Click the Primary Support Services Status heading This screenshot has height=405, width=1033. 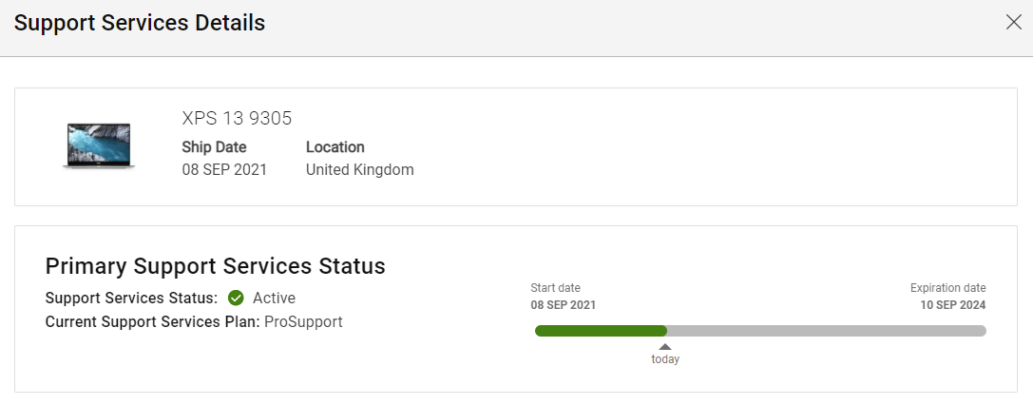(x=216, y=266)
